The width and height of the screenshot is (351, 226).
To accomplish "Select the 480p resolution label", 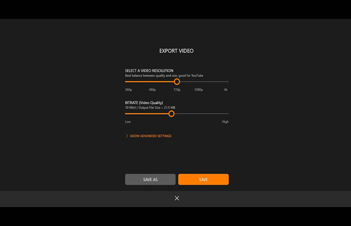I will [x=152, y=90].
